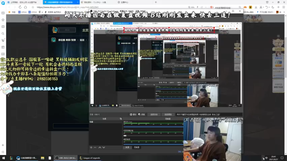
Task: Click yellow download extension icon
Action: point(250,7)
